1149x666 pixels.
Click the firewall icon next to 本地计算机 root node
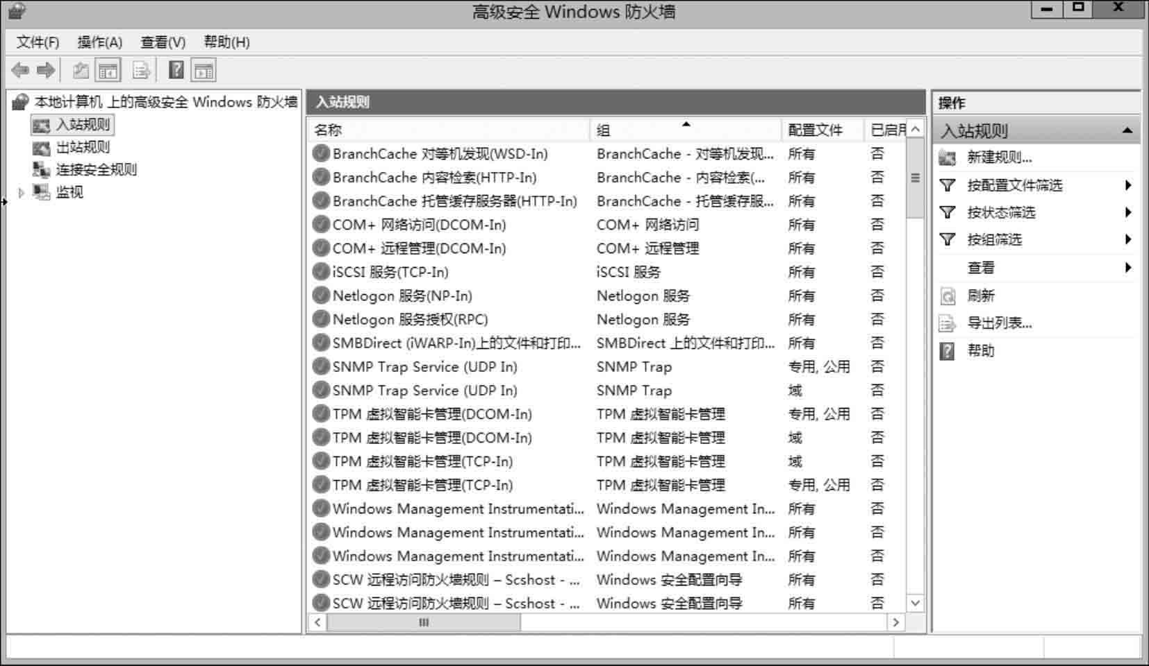(21, 102)
